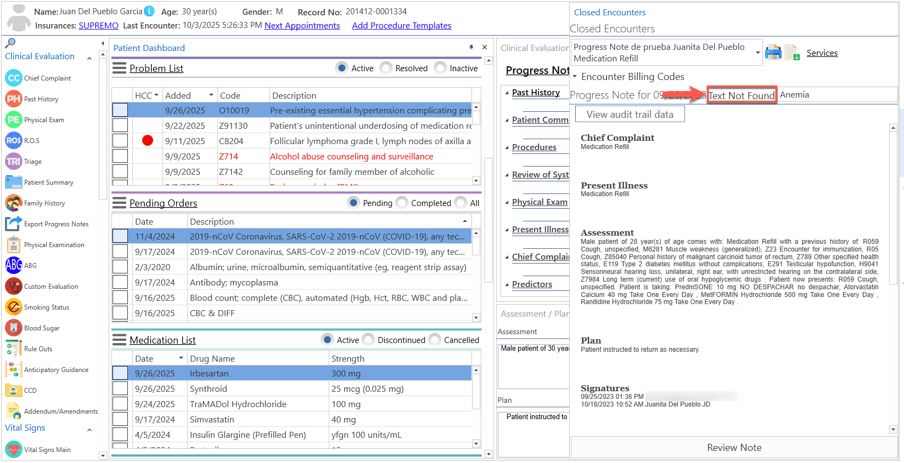Collapse the Vital Signs sidebar section
Viewport: 904px width, 463px height.
pyautogui.click(x=89, y=430)
